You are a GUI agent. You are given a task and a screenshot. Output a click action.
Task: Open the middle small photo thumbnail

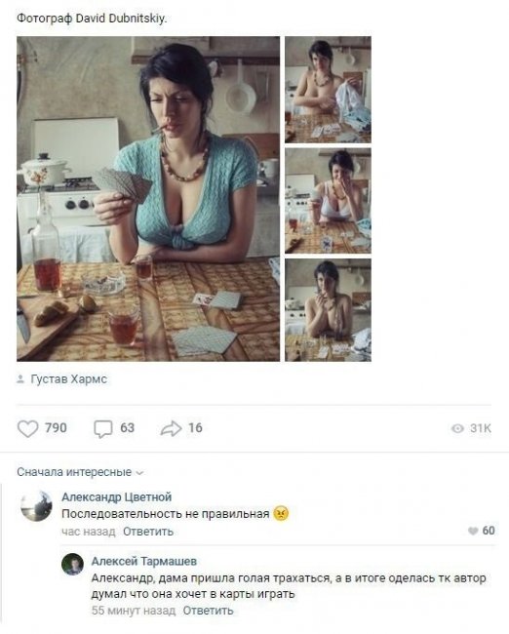[328, 201]
